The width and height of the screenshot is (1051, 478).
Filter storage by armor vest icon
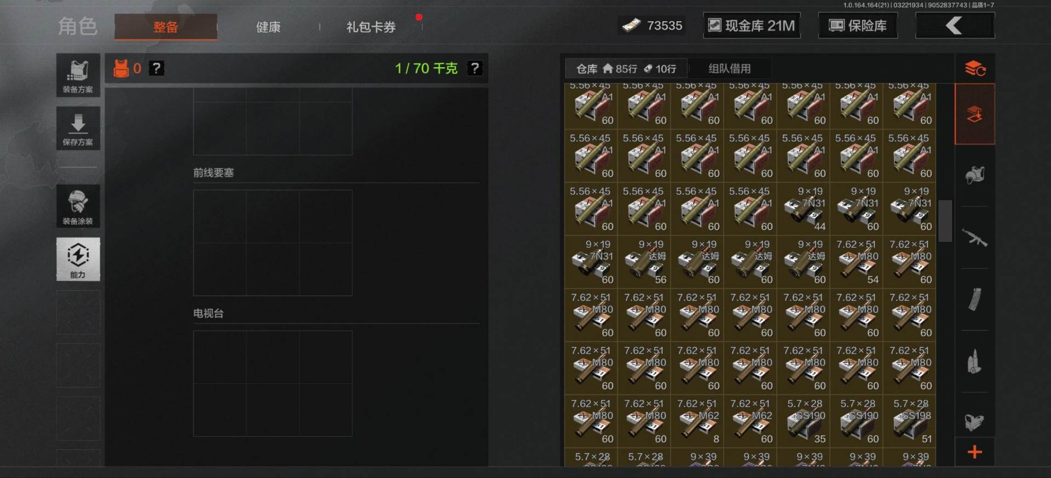tap(974, 175)
